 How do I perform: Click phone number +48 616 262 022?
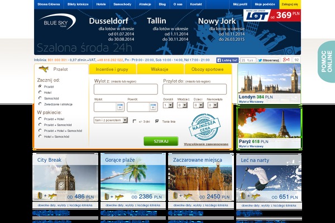pyautogui.click(x=110, y=60)
